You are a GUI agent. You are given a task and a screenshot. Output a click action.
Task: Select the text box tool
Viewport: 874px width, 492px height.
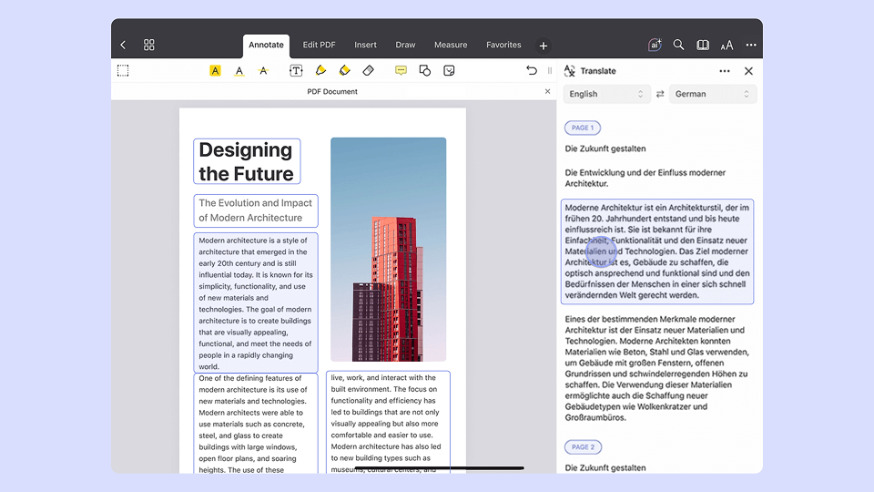tap(296, 70)
